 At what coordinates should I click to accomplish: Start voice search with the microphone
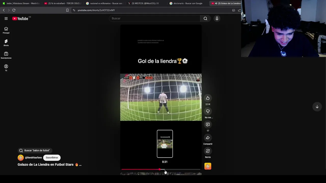click(x=217, y=18)
